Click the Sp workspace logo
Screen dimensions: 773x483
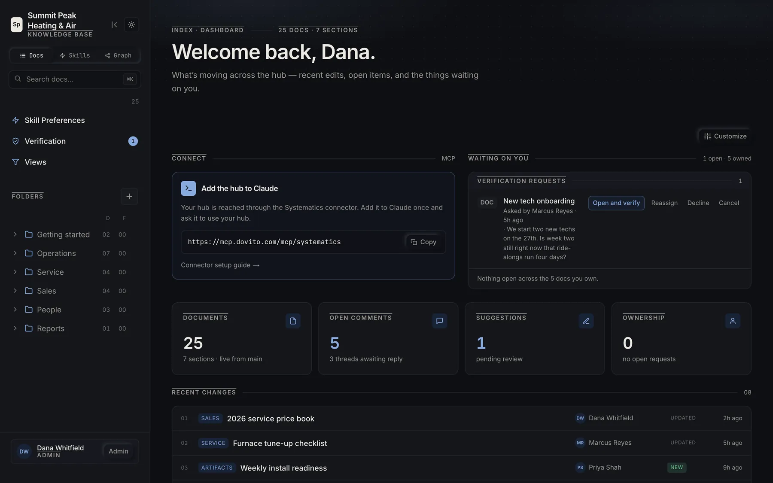click(x=16, y=24)
